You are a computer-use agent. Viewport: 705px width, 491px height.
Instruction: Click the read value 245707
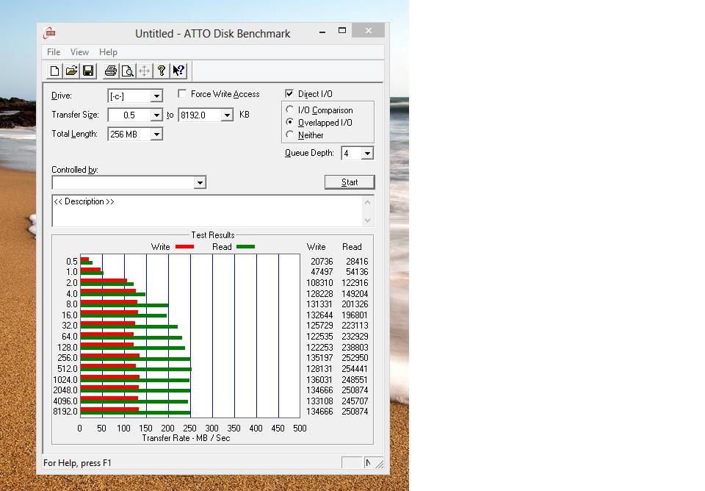[355, 401]
